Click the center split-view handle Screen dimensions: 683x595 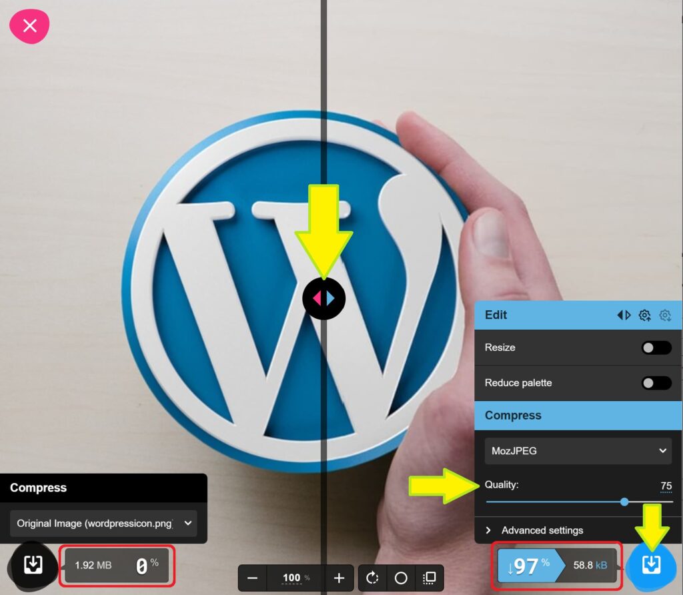pos(323,299)
